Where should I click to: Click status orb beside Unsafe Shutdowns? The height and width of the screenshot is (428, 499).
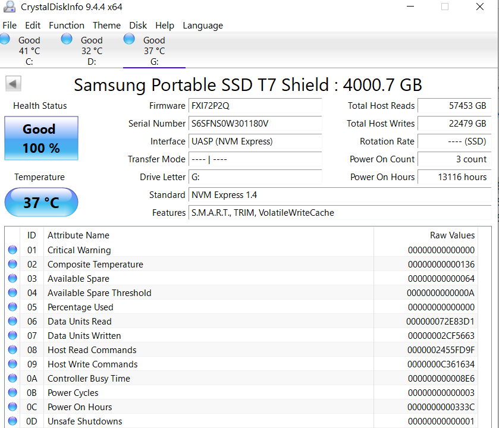(12, 421)
